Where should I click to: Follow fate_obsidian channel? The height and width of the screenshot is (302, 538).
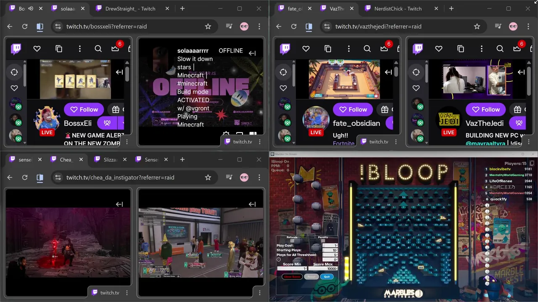pos(353,109)
